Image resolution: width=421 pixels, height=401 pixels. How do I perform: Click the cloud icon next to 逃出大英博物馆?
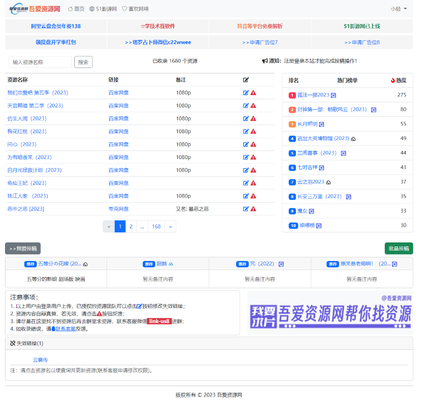(353, 139)
